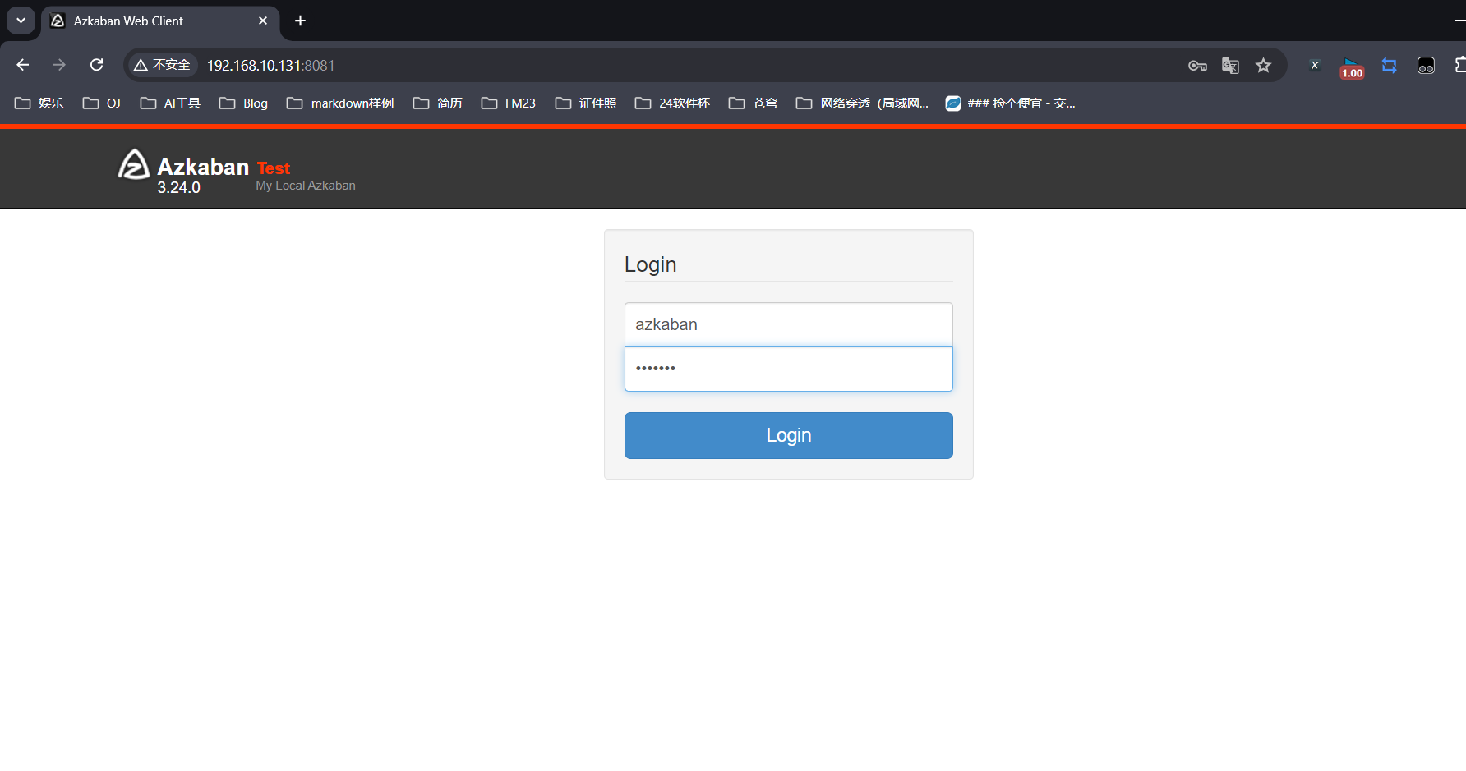1466x771 pixels.
Task: Click the address bar URL 192.168.10.131:8081
Action: pyautogui.click(x=270, y=65)
